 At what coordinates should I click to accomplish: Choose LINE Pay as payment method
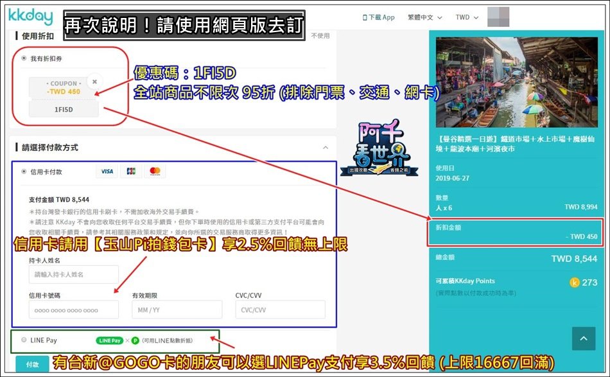coord(24,340)
